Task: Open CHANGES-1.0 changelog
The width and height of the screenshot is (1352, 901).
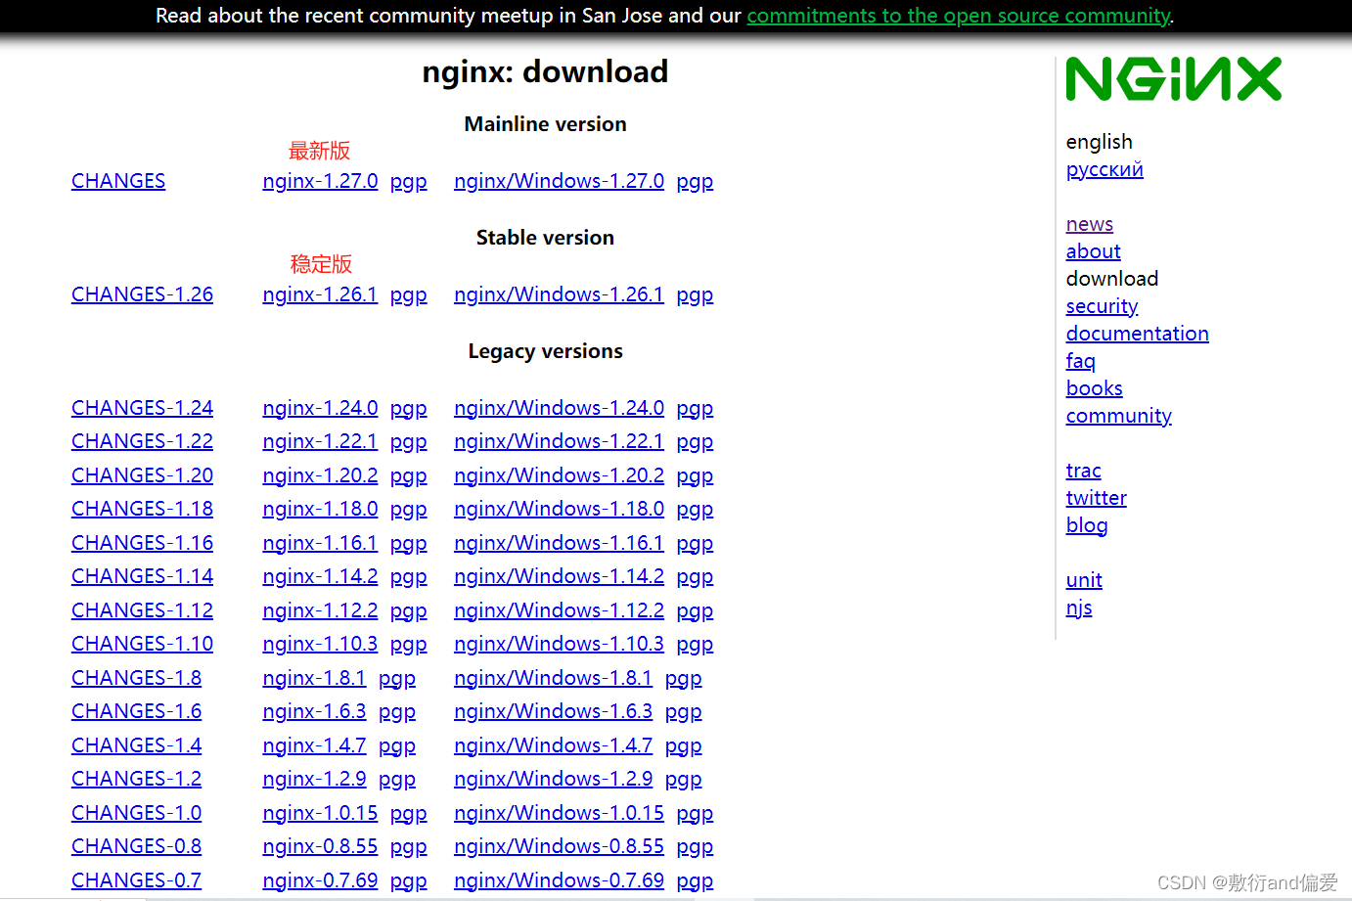Action: (x=136, y=813)
